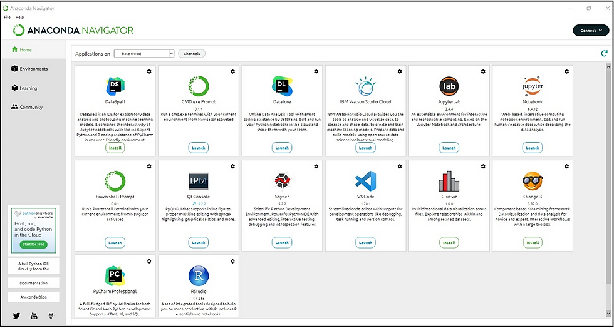
Task: Click the Orange 3 sunglasses icon
Action: pos(533,181)
